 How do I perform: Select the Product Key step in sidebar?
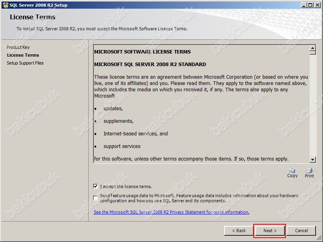tap(18, 47)
